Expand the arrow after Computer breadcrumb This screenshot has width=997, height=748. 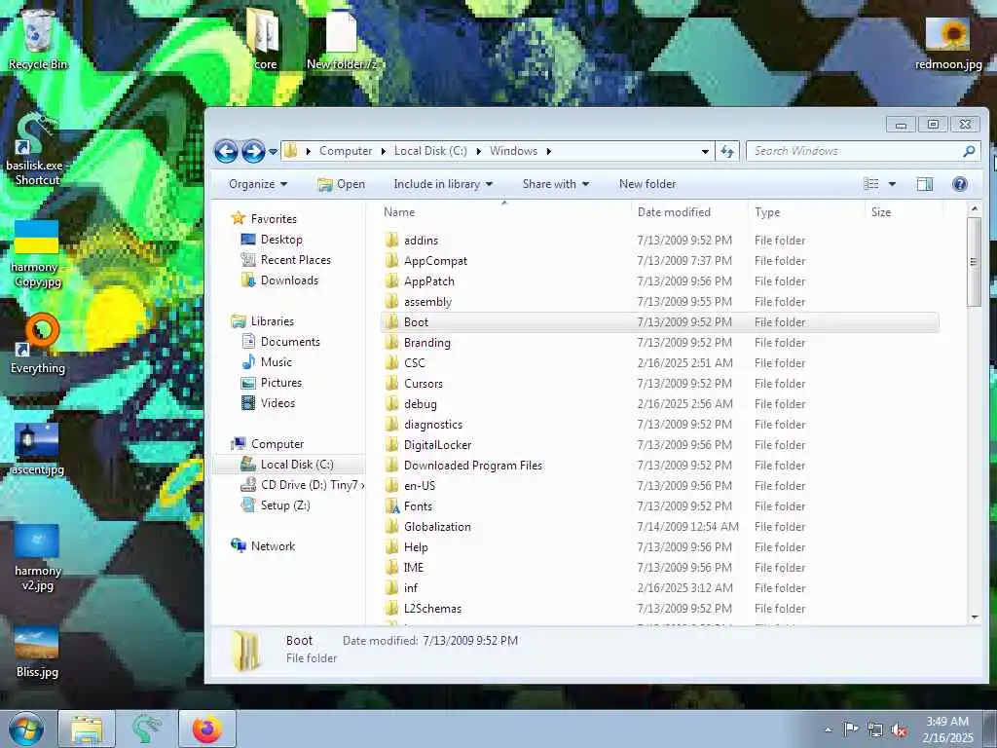pyautogui.click(x=383, y=151)
